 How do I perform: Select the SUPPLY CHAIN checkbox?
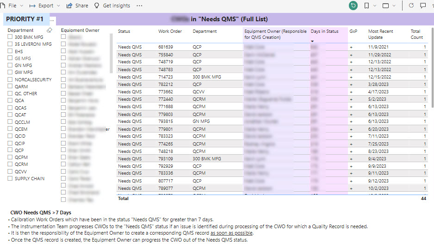click(x=10, y=178)
